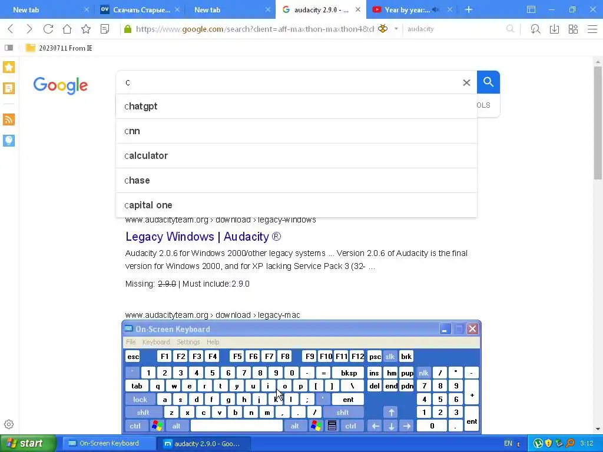Screen dimensions: 603x452
Task: Open a new tab with plus button
Action: 468,9
